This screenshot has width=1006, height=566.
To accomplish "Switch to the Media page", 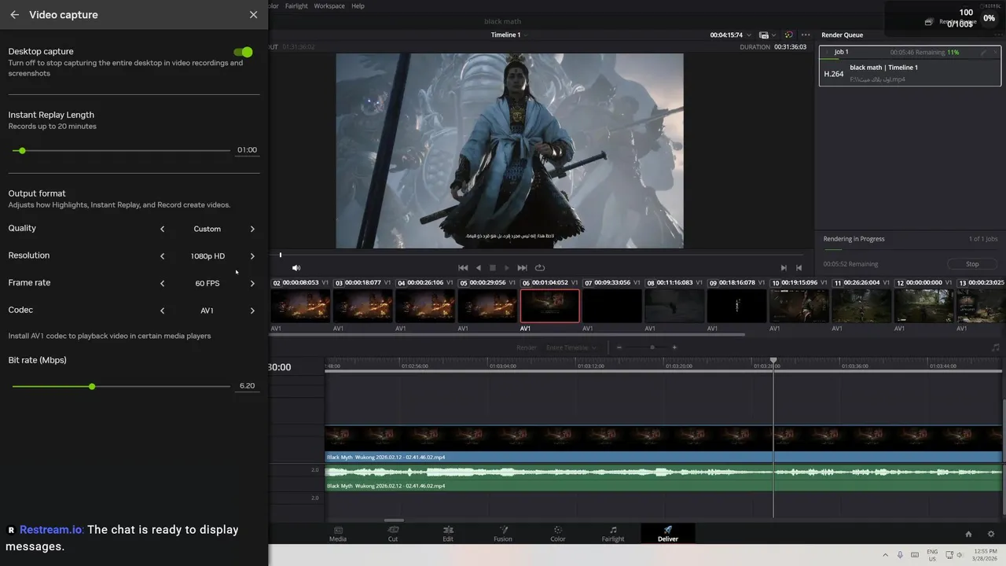I will pos(338,534).
